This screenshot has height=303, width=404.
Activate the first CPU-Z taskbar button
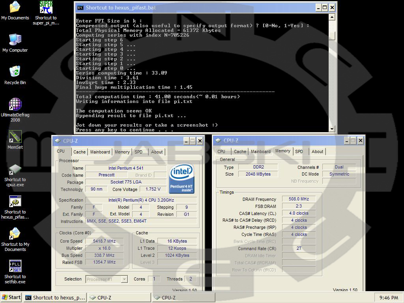click(x=119, y=297)
